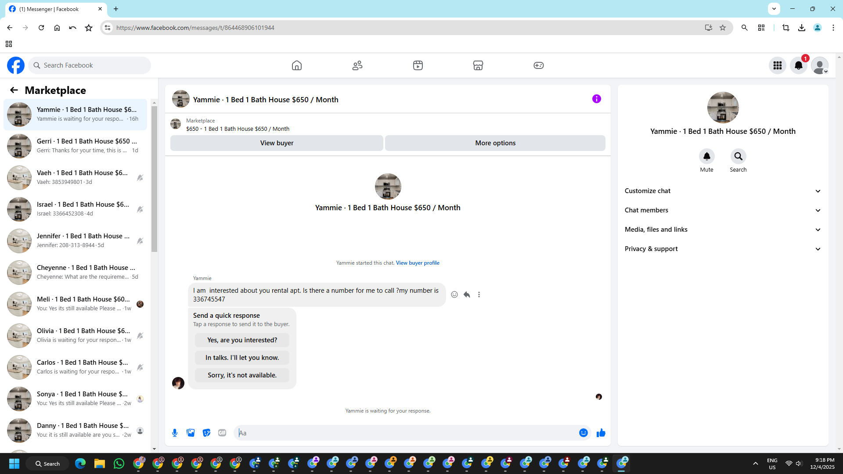Open Facebook notifications bell
843x474 pixels.
tap(798, 65)
